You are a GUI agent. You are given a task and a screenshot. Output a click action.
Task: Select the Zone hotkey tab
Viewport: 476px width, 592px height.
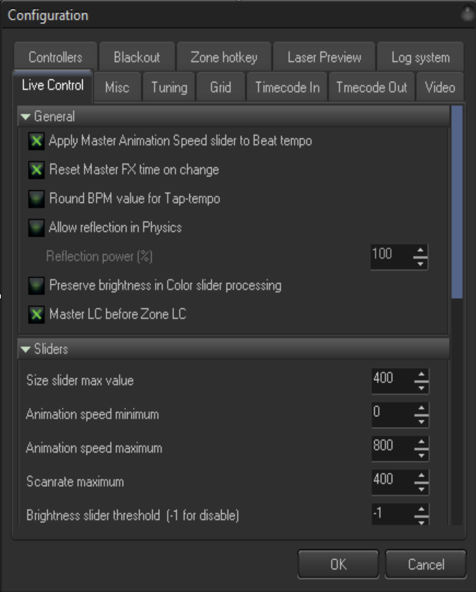click(x=224, y=57)
